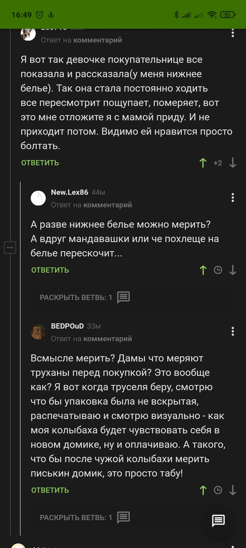246x548 pixels.
Task: Collapse the reply thread with minus box
Action: (x=10, y=248)
